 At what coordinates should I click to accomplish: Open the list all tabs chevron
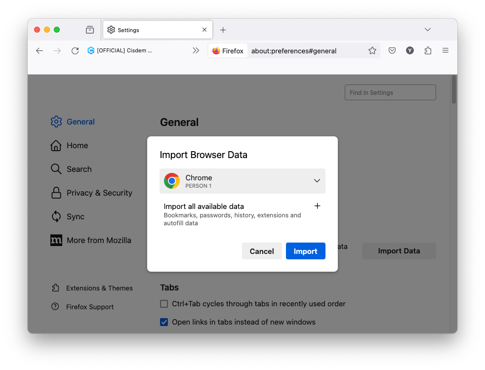click(428, 30)
